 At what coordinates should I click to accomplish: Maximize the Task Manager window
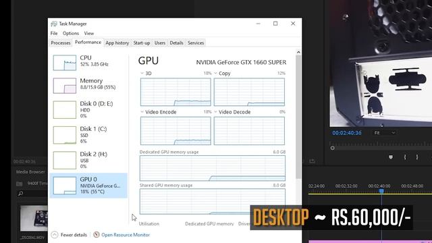(x=275, y=24)
